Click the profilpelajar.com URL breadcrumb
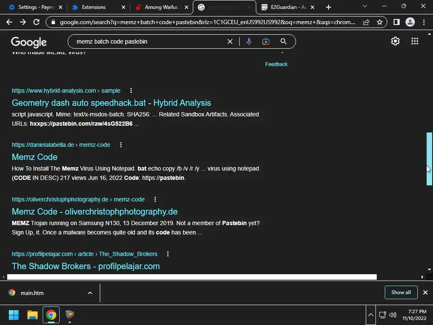Screen dimensions: 433x325 coord(85,254)
